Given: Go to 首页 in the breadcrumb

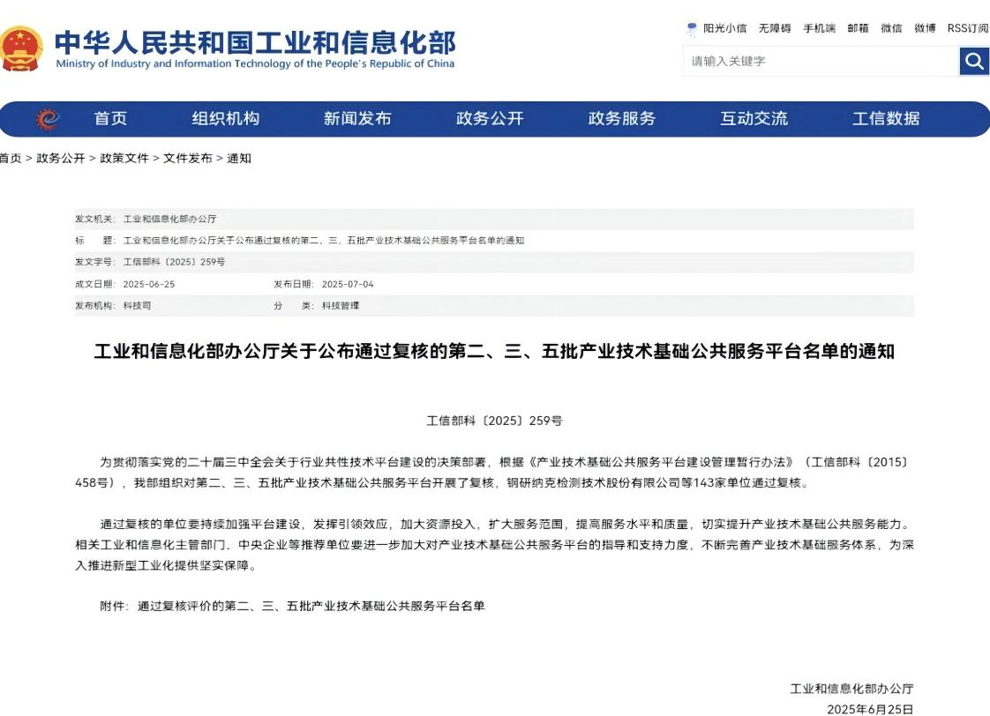Looking at the screenshot, I should coord(10,159).
